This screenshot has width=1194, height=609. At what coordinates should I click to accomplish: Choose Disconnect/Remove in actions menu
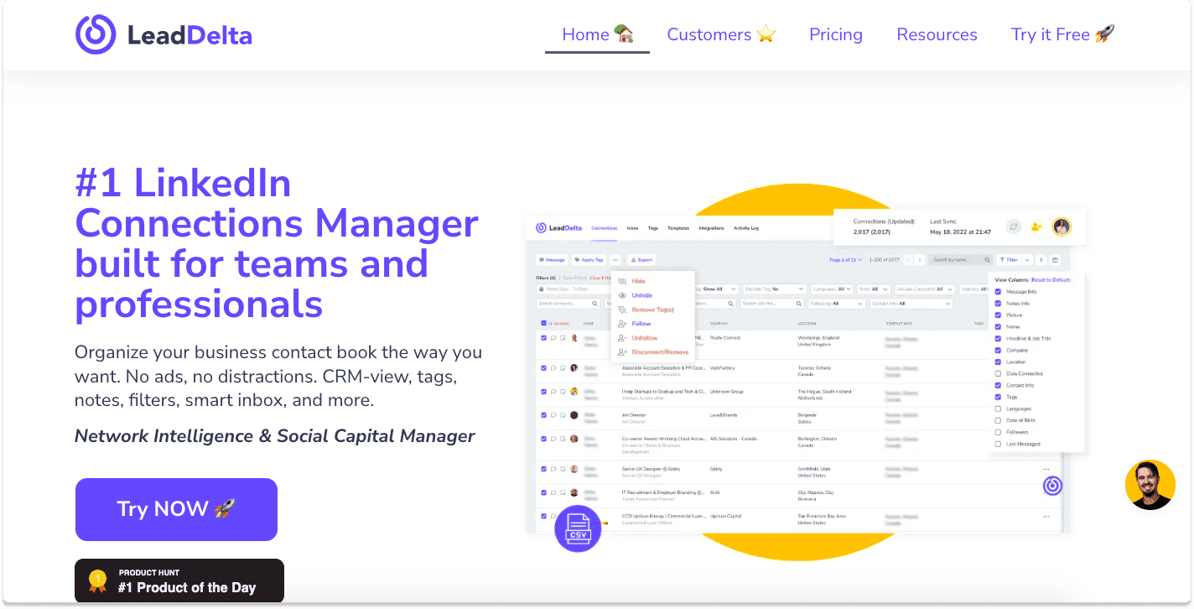pos(660,352)
